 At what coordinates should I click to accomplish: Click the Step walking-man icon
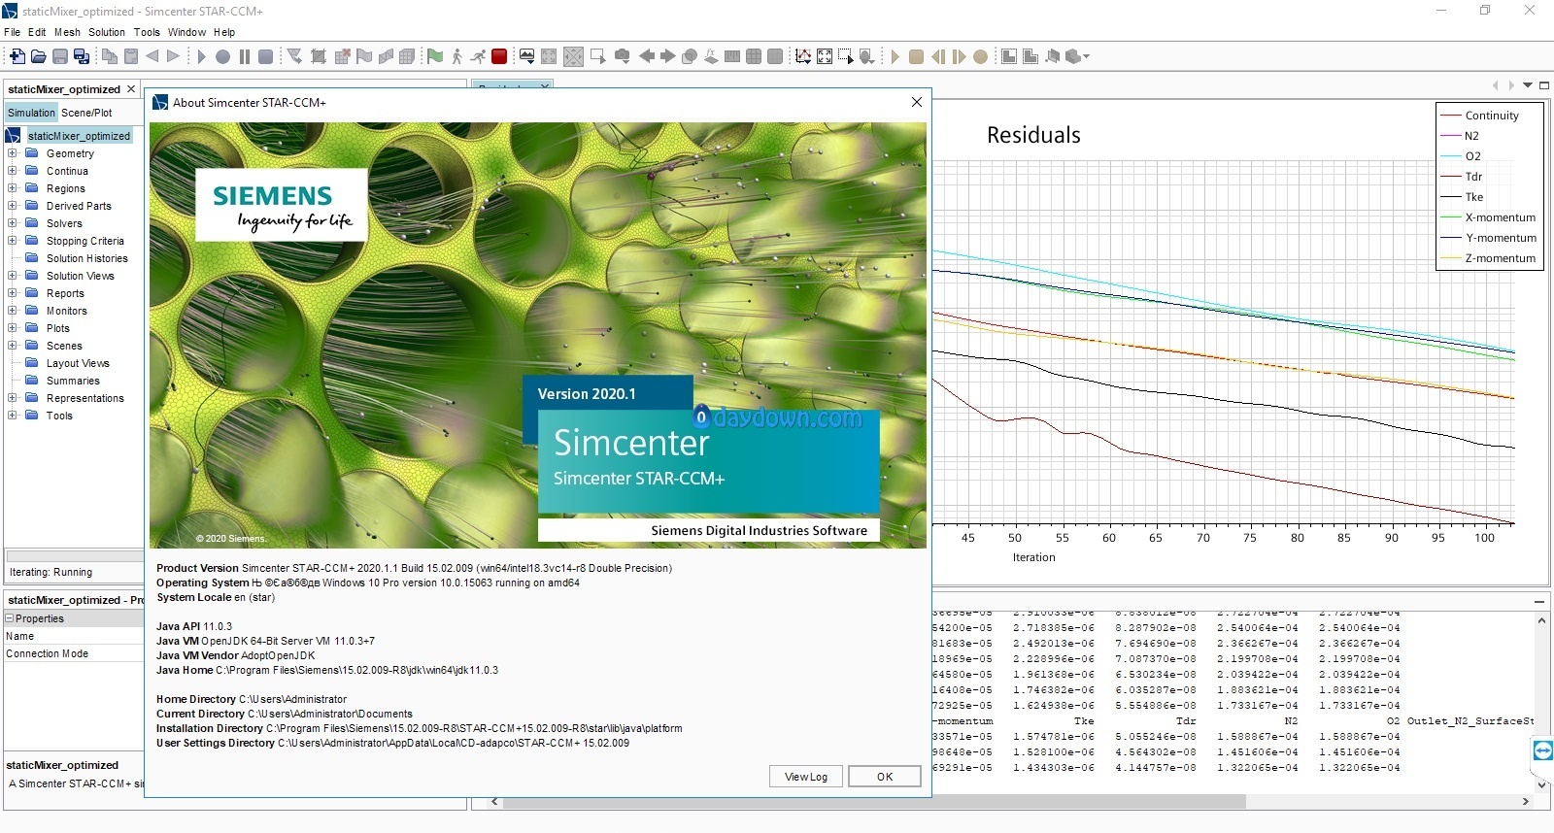[456, 56]
